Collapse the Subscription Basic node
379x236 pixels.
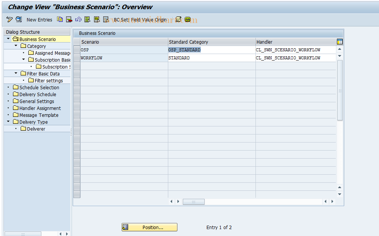point(23,60)
